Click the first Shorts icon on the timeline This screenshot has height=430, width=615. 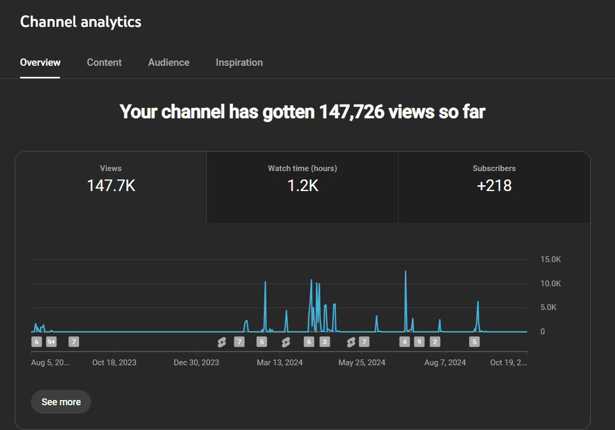(x=222, y=342)
